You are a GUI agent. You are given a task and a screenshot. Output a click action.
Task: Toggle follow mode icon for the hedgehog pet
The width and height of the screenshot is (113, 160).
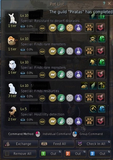pyautogui.click(x=52, y=51)
